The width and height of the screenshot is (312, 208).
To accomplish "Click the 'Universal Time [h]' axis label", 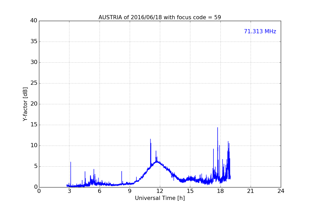I will (x=160, y=198).
